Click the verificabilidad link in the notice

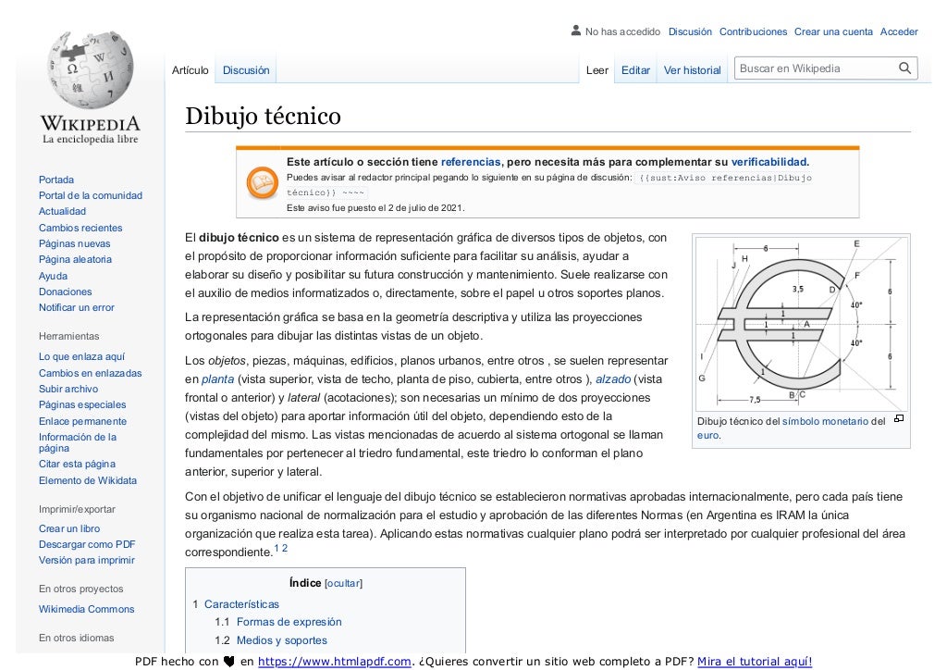point(769,162)
